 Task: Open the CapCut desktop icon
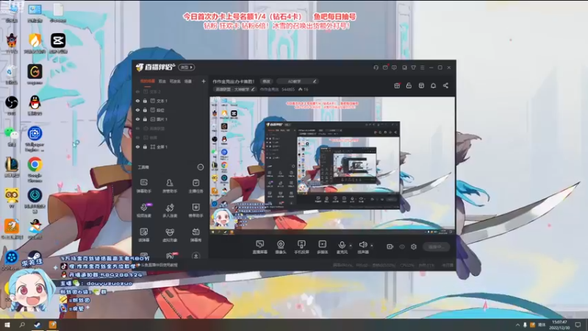pos(58,43)
